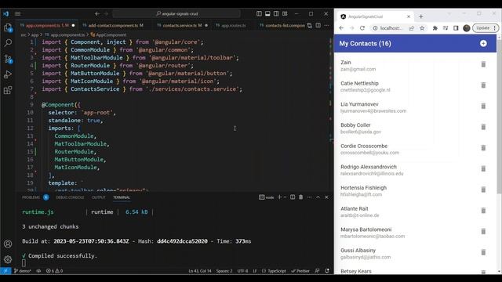Maximize the panel with the chevron-up icon

point(318,197)
